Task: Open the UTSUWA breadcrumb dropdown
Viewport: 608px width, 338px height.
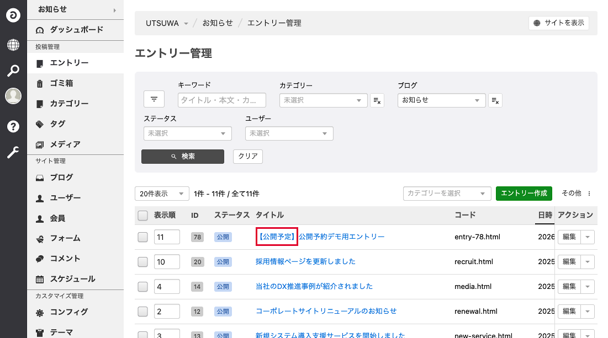Action: point(167,23)
